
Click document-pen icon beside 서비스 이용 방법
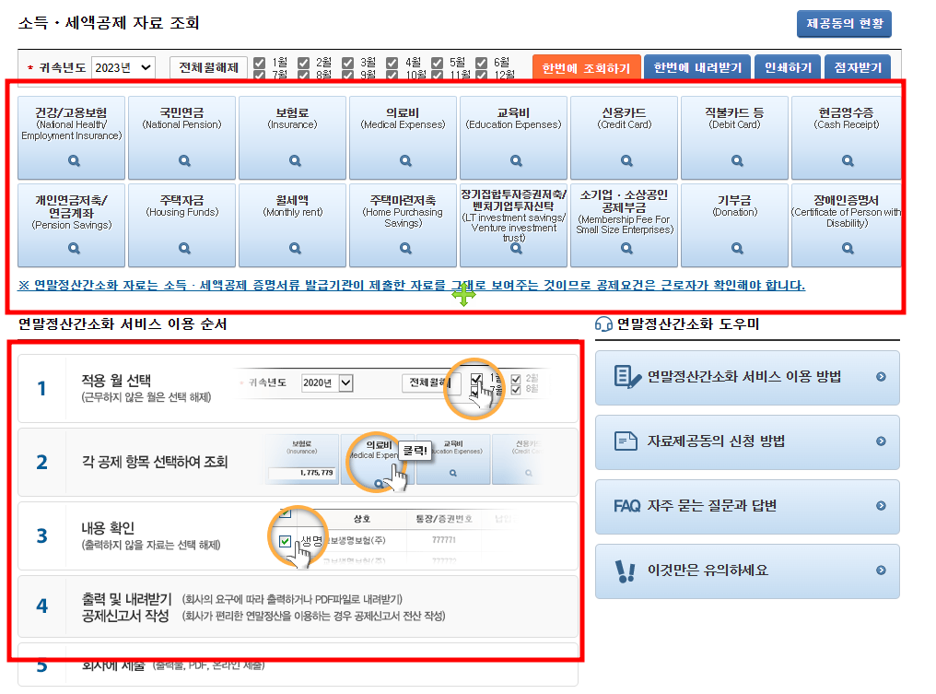626,377
